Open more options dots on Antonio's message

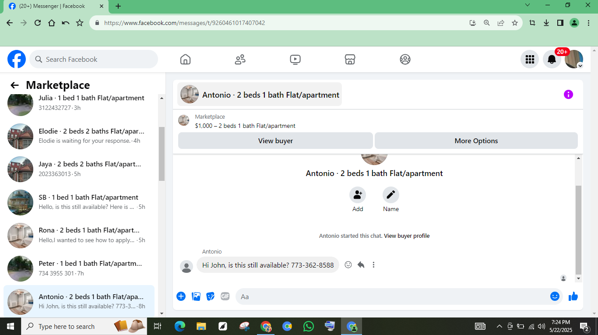[x=373, y=264]
